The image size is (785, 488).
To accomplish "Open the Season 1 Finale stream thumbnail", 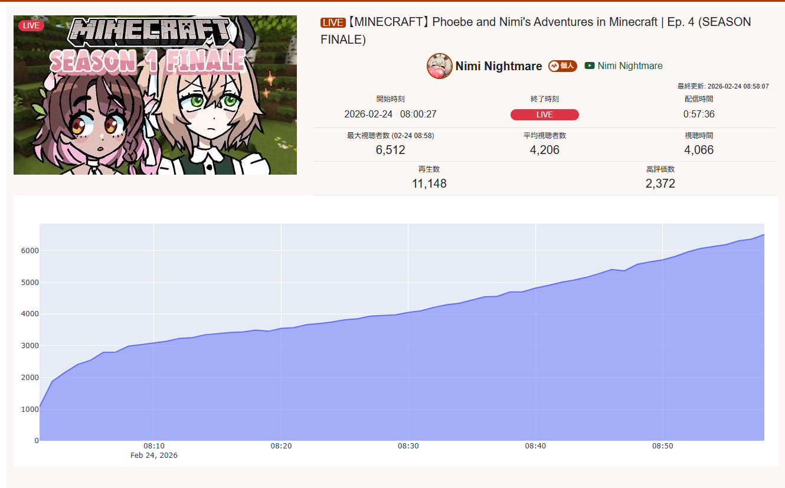I will coord(155,95).
